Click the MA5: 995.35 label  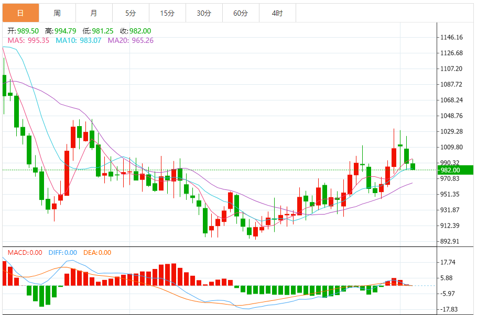(28, 40)
